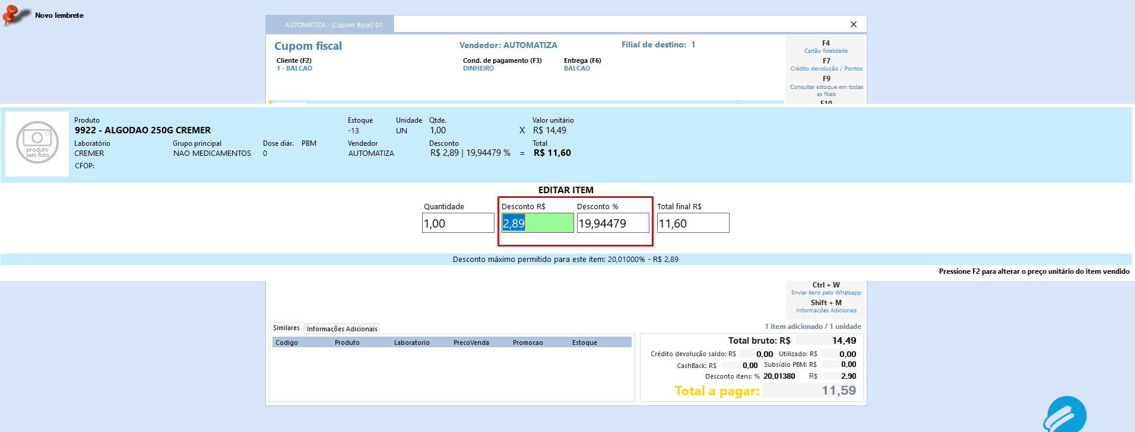Open F4 Cartão fidelidade shortcut
This screenshot has width=1135, height=432.
(x=826, y=47)
